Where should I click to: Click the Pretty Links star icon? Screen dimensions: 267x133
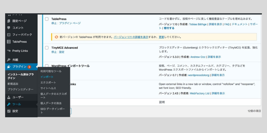tap(9, 51)
